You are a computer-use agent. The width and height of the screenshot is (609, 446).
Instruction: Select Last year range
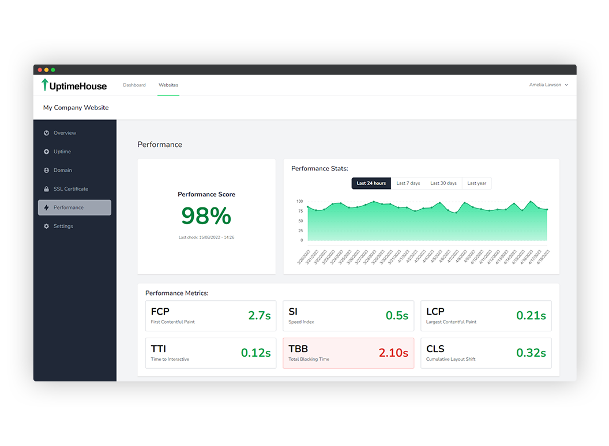pyautogui.click(x=476, y=183)
